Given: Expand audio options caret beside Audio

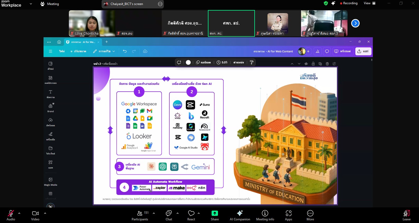Looking at the screenshot, I should pos(19,213).
